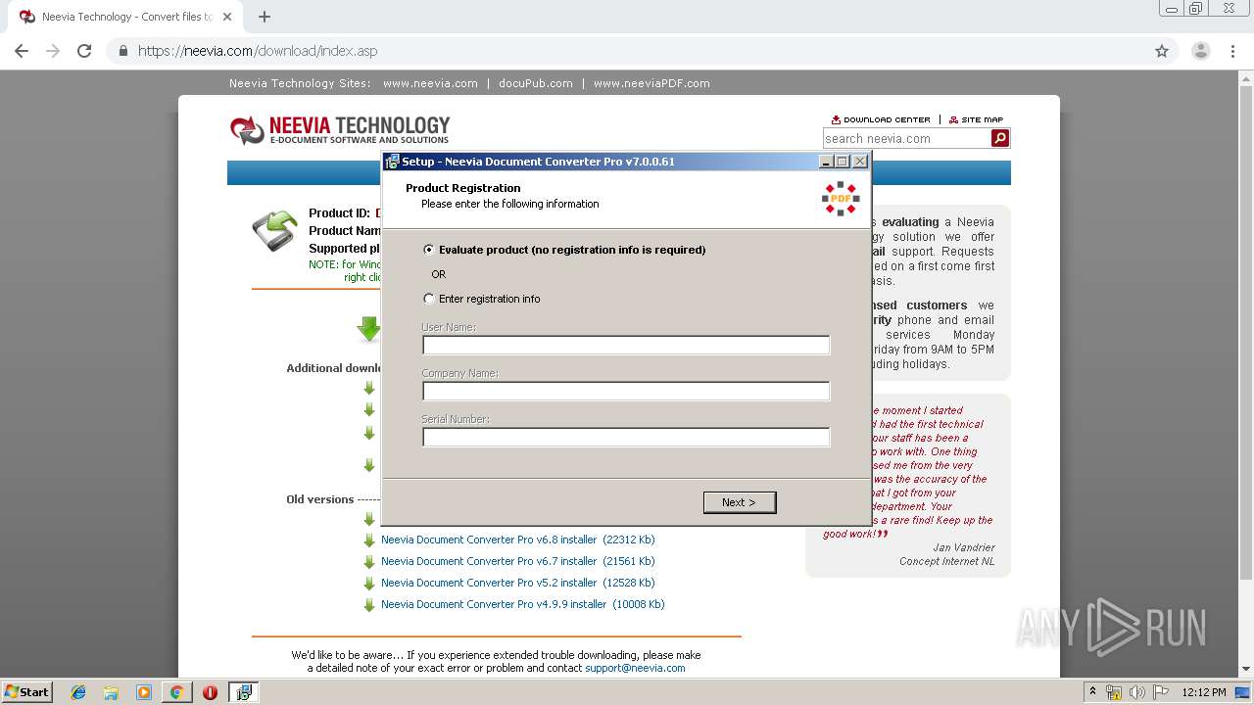The height and width of the screenshot is (705, 1254).
Task: Click the site lock icon in address bar
Action: coord(123,51)
